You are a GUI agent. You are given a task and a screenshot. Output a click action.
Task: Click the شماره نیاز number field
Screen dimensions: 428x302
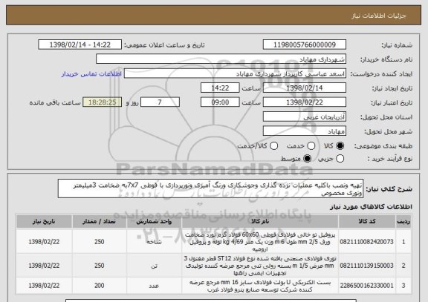(305, 45)
